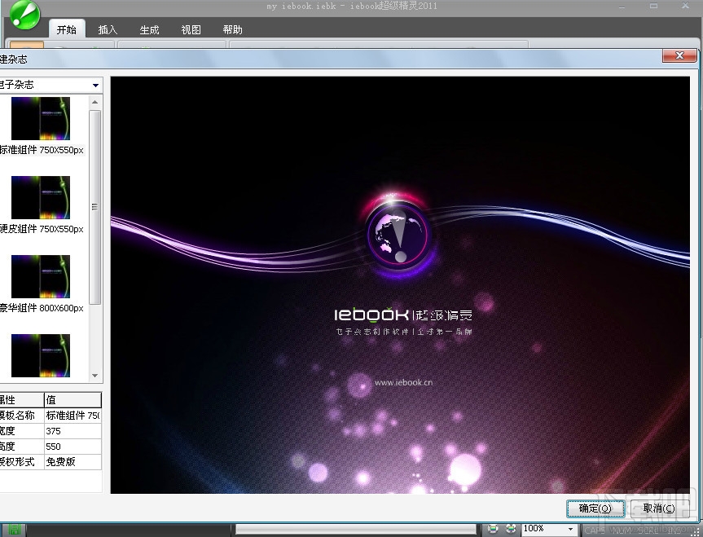Open the 帮助 tab
The height and width of the screenshot is (537, 703).
point(232,29)
